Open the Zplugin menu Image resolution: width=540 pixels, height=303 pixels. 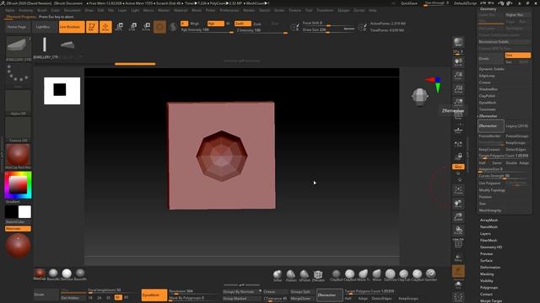(343, 10)
